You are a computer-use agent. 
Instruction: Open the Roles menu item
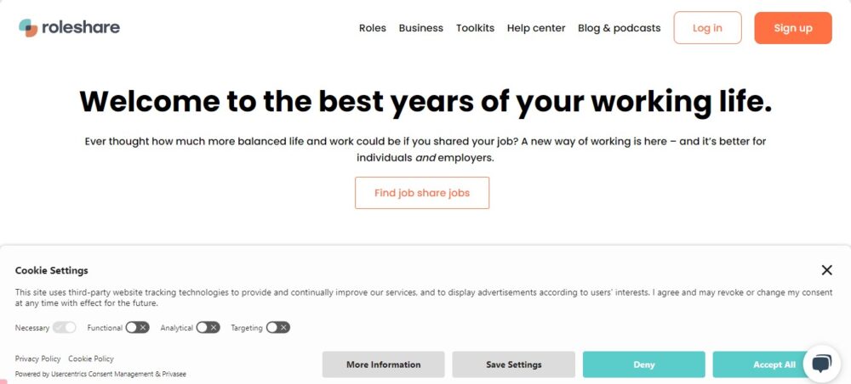pyautogui.click(x=373, y=28)
